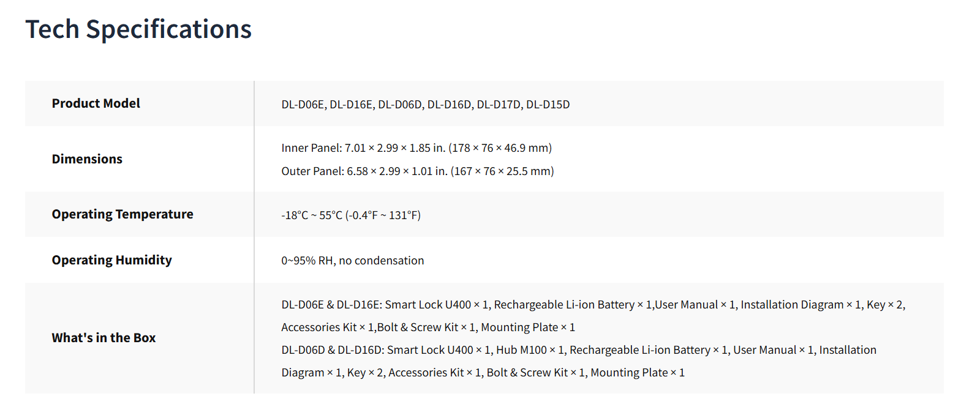Click the DL-D17D model name
The width and height of the screenshot is (972, 415).
(x=499, y=105)
